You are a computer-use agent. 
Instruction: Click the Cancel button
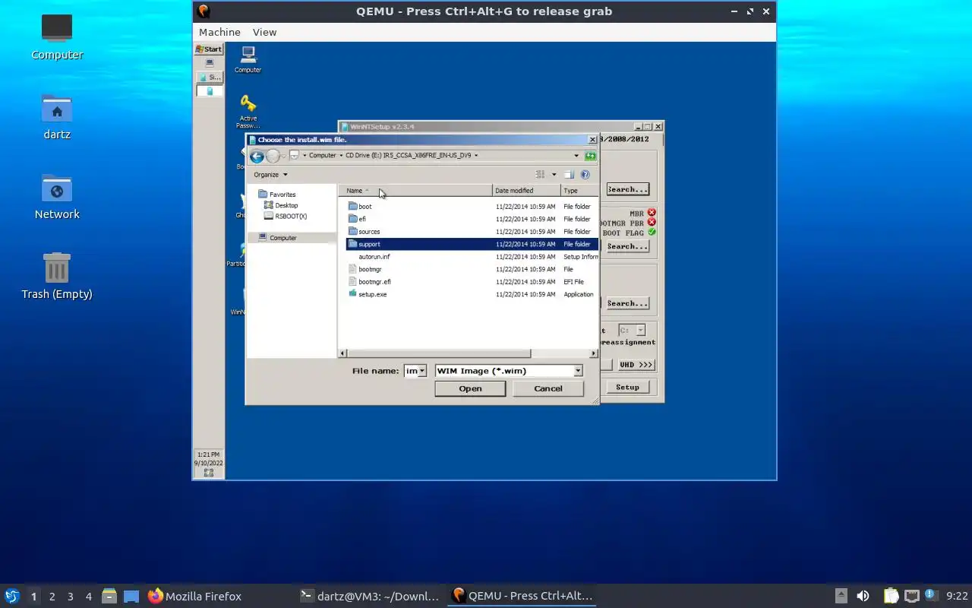pyautogui.click(x=548, y=388)
